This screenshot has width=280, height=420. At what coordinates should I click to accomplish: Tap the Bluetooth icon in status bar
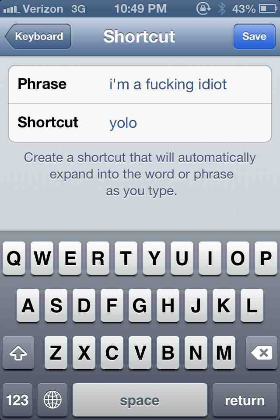221,9
